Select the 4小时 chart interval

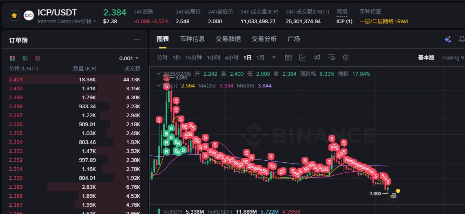click(x=232, y=57)
